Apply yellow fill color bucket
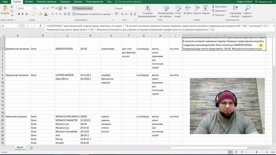The image size is (276, 155). pyautogui.click(x=40, y=14)
